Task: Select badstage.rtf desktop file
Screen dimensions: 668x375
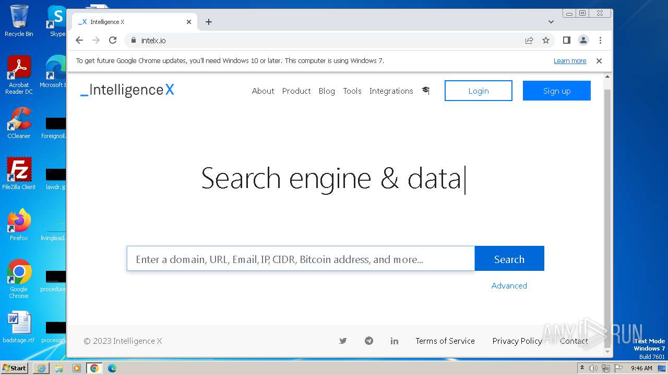Action: [19, 327]
